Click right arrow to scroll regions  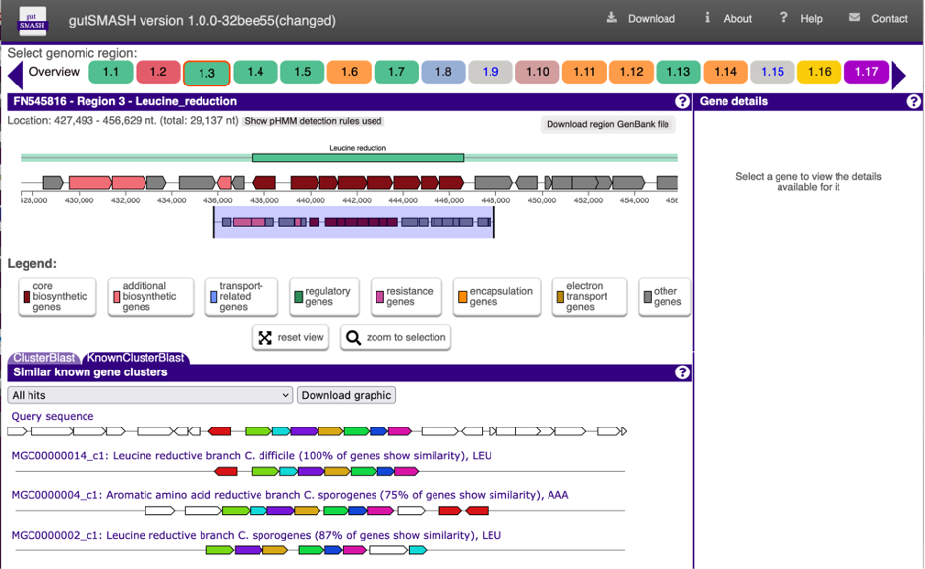pyautogui.click(x=898, y=75)
